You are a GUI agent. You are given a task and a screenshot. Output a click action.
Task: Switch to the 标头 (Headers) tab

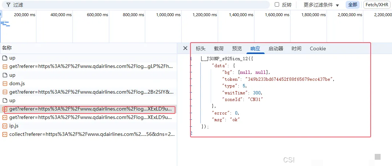tap(201, 48)
